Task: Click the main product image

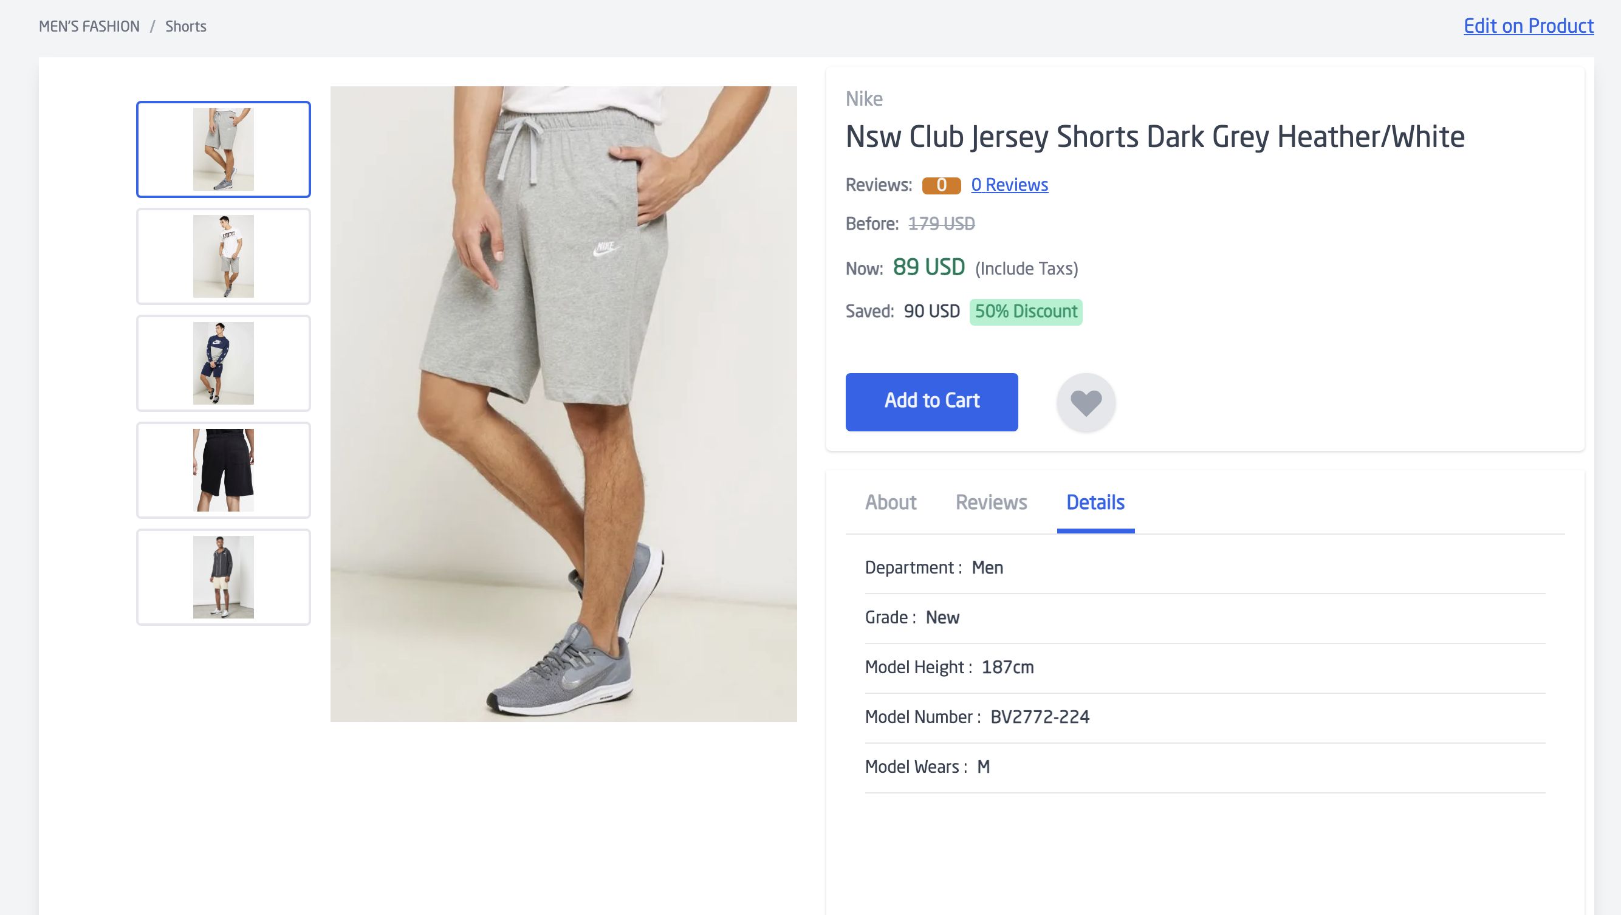Action: pos(563,403)
